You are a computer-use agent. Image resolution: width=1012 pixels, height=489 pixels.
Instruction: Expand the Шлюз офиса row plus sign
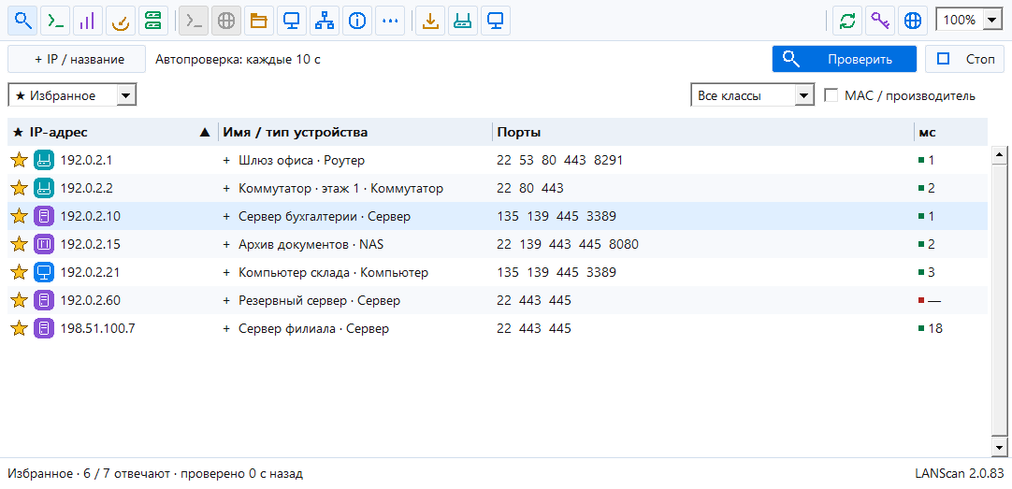pos(226,160)
